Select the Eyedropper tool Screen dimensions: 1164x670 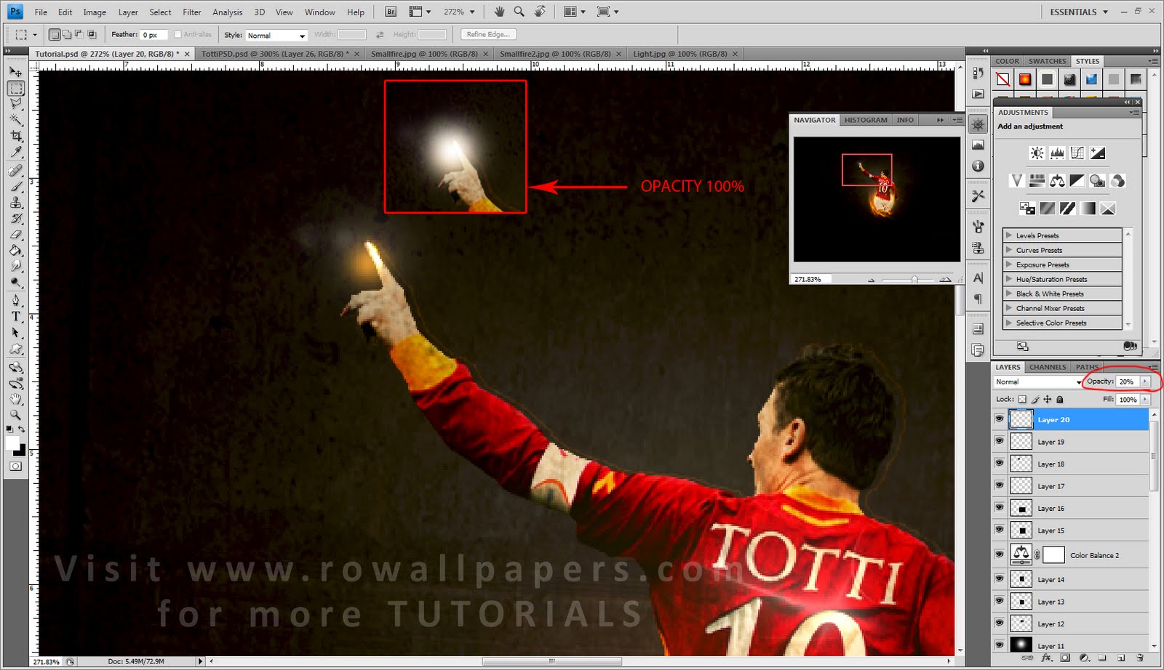click(x=15, y=152)
